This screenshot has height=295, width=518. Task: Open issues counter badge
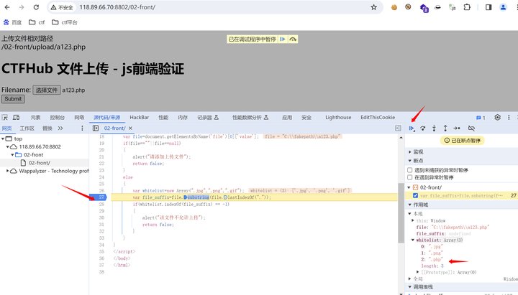coord(481,118)
